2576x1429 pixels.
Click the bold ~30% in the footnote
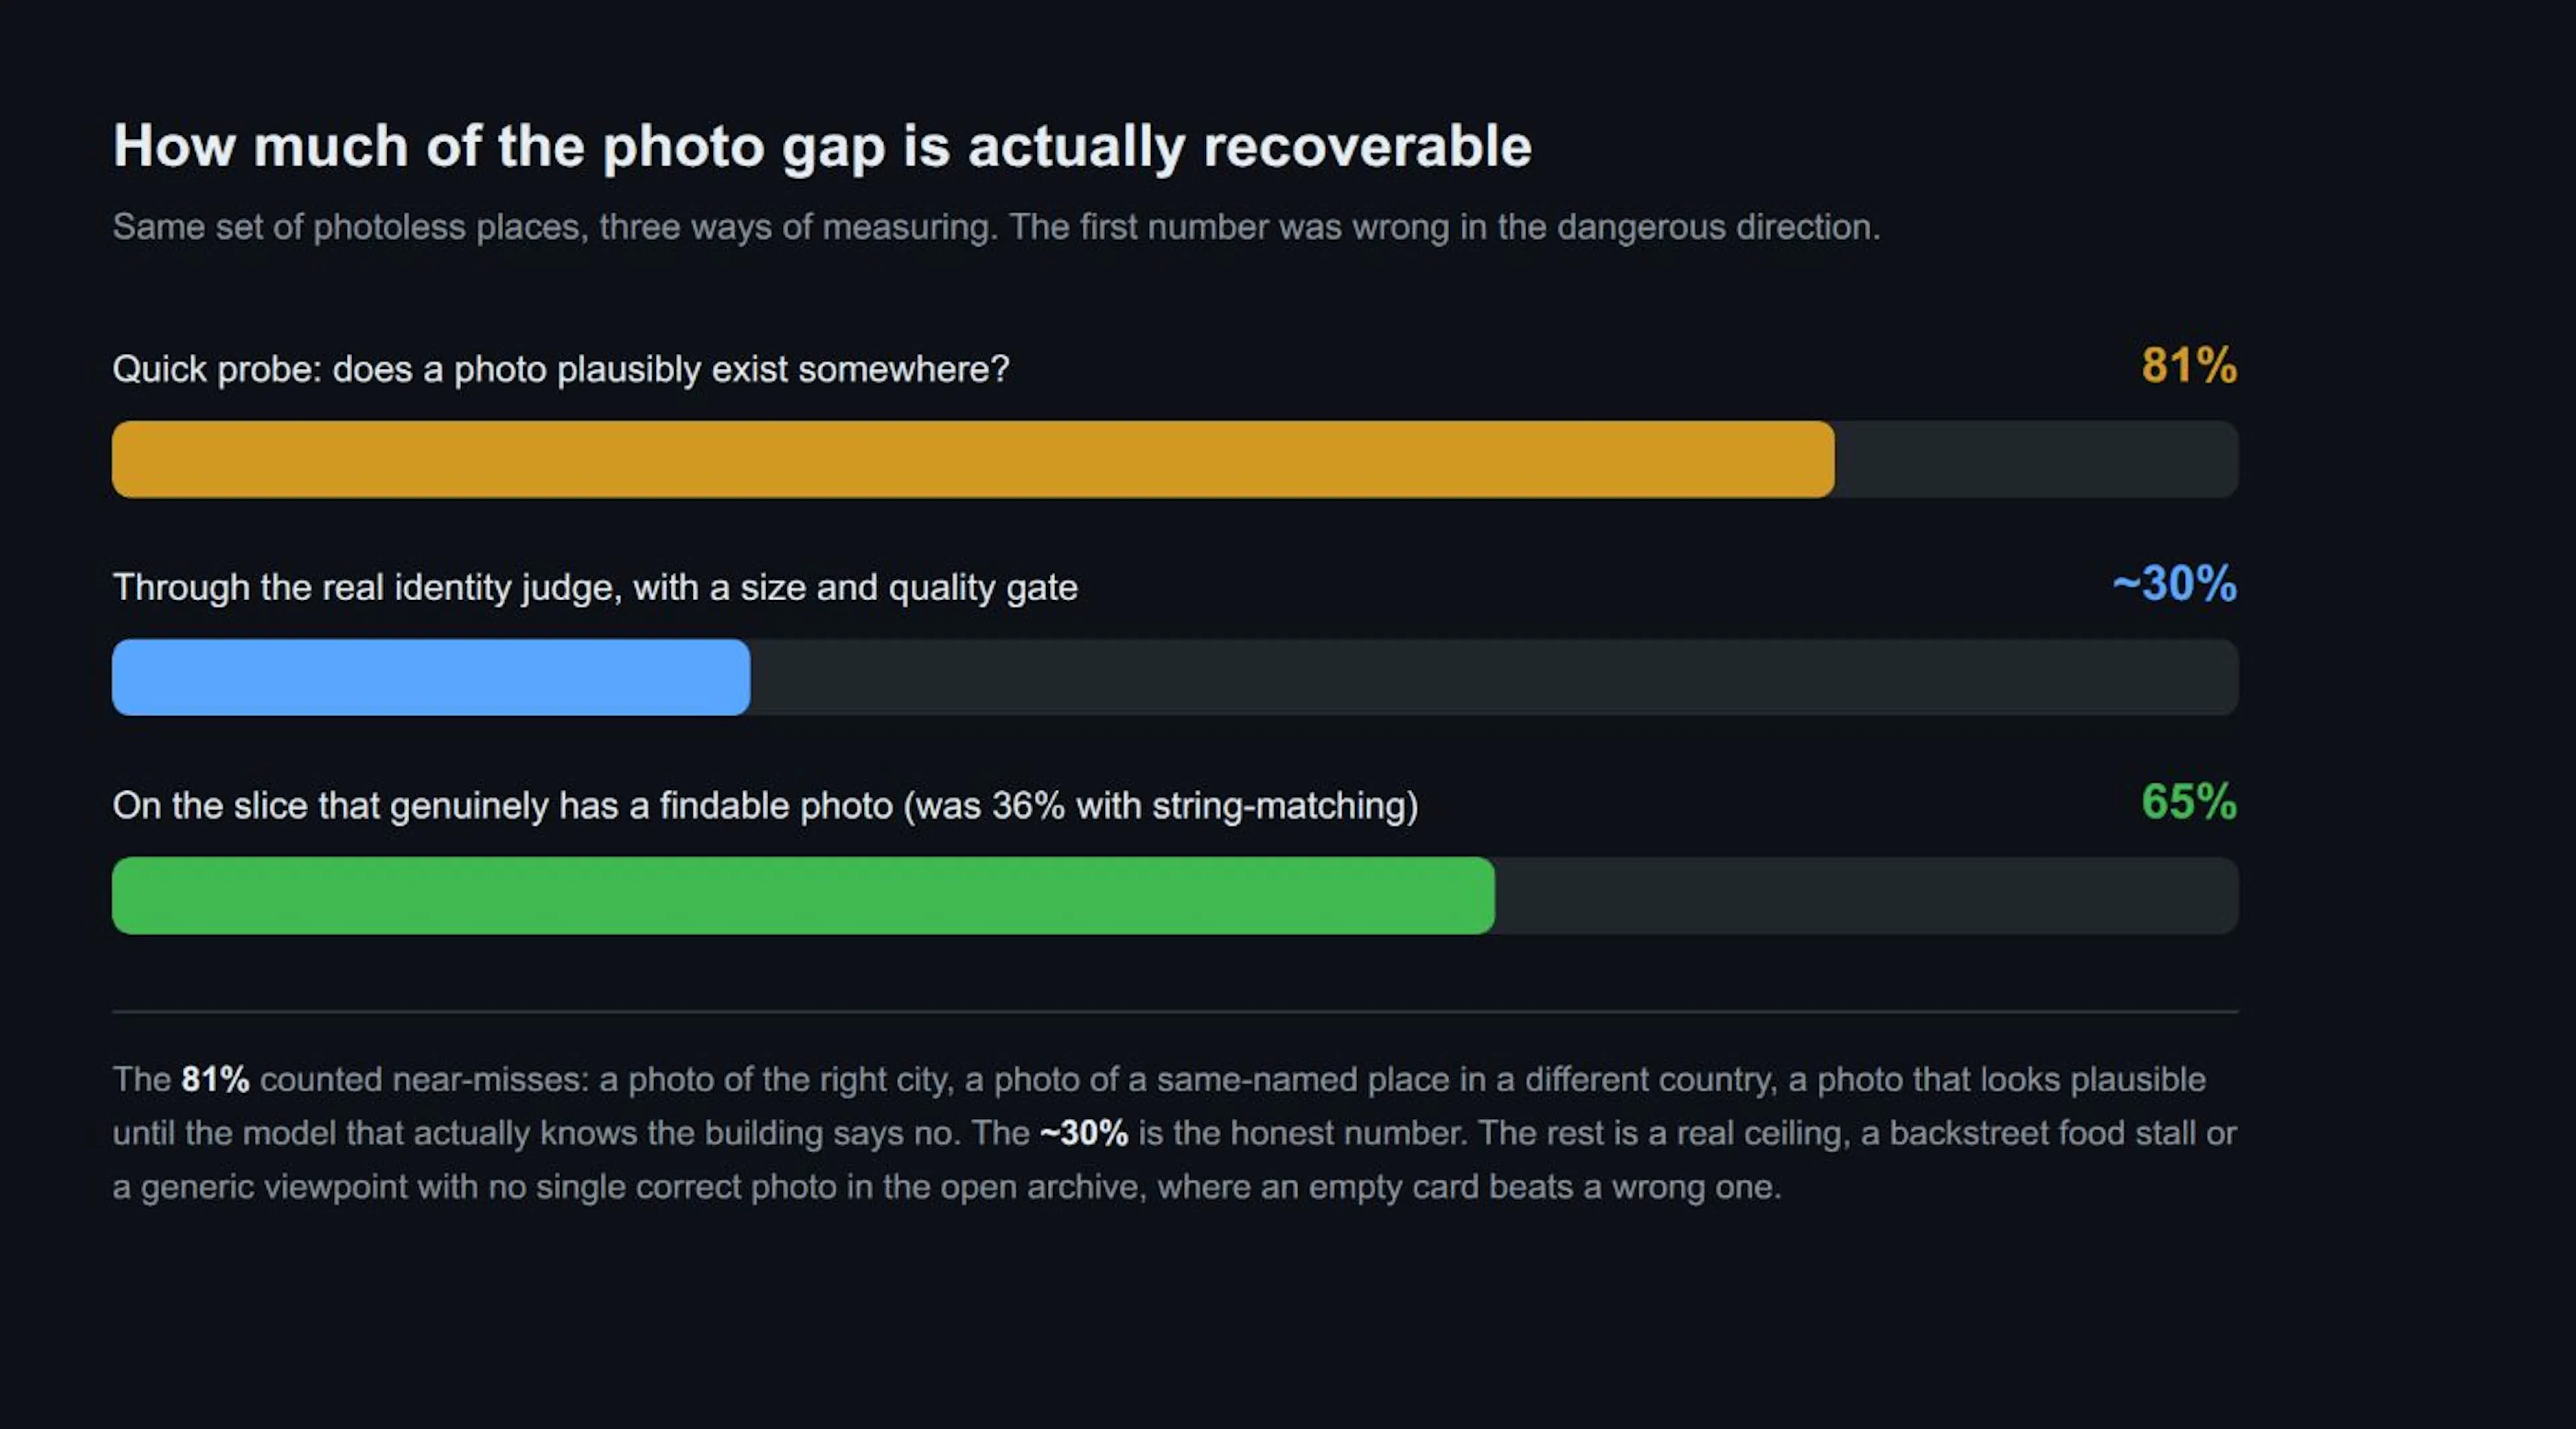[x=1084, y=1133]
